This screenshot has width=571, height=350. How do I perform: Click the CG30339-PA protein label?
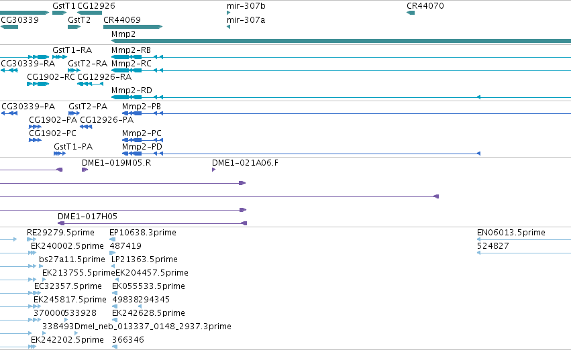(28, 106)
